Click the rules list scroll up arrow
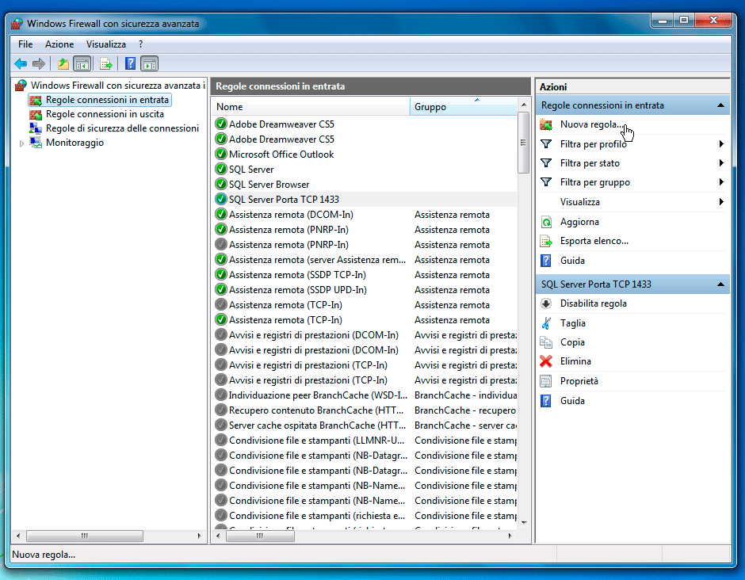 click(x=524, y=105)
